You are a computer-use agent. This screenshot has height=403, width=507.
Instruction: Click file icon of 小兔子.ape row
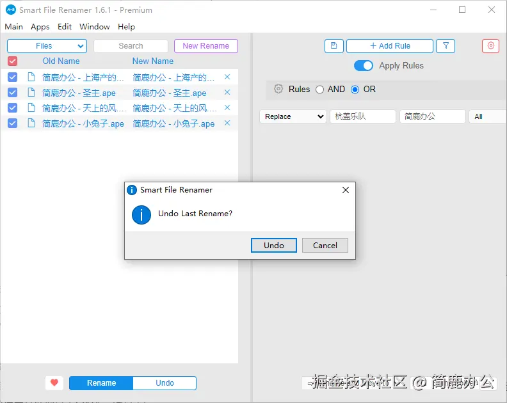[x=31, y=123]
